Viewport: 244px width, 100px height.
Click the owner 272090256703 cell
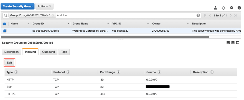click(161, 31)
